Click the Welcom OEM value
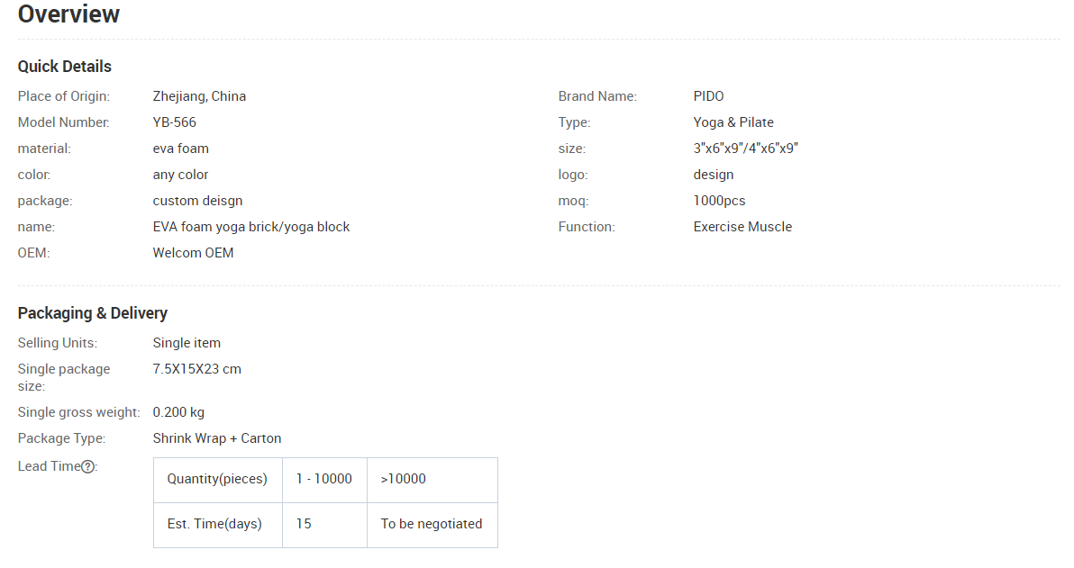 pyautogui.click(x=193, y=253)
